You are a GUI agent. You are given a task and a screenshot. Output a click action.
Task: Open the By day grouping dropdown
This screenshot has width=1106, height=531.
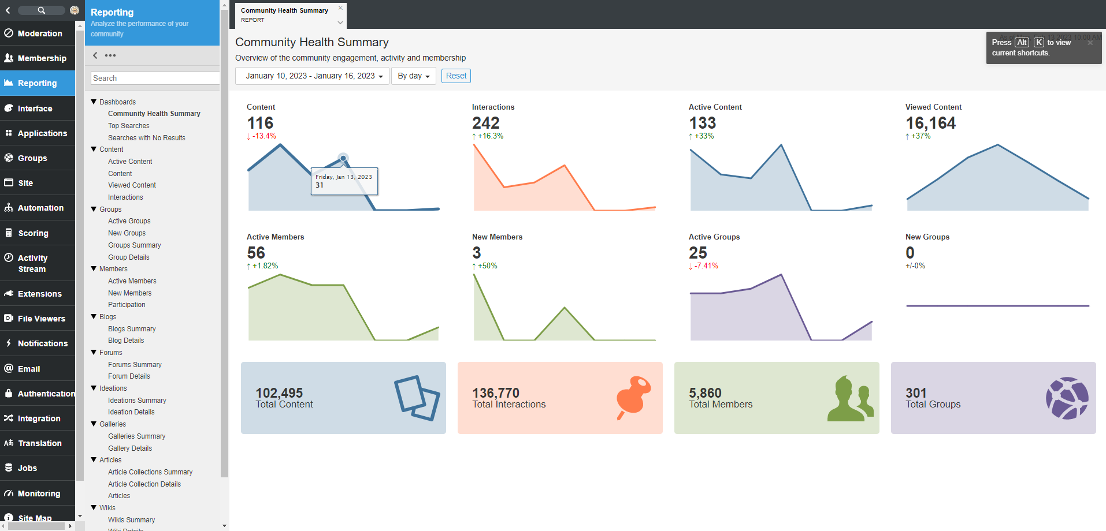click(414, 76)
